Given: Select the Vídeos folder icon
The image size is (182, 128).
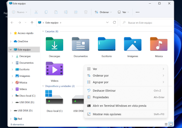Looking at the screenshot, I should coord(55,68).
